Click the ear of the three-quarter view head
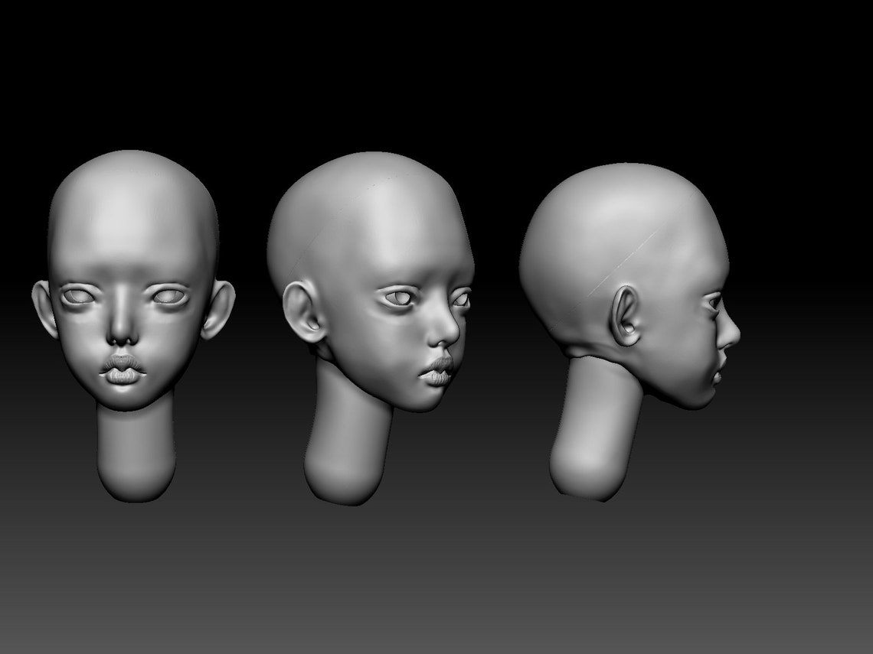This screenshot has height=654, width=873. [302, 311]
